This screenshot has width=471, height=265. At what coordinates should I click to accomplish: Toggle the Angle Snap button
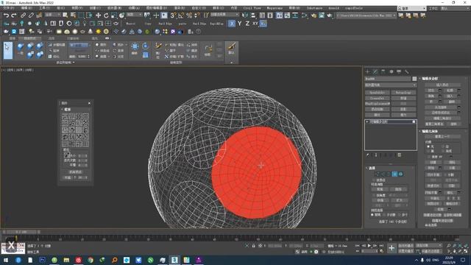[x=181, y=15]
